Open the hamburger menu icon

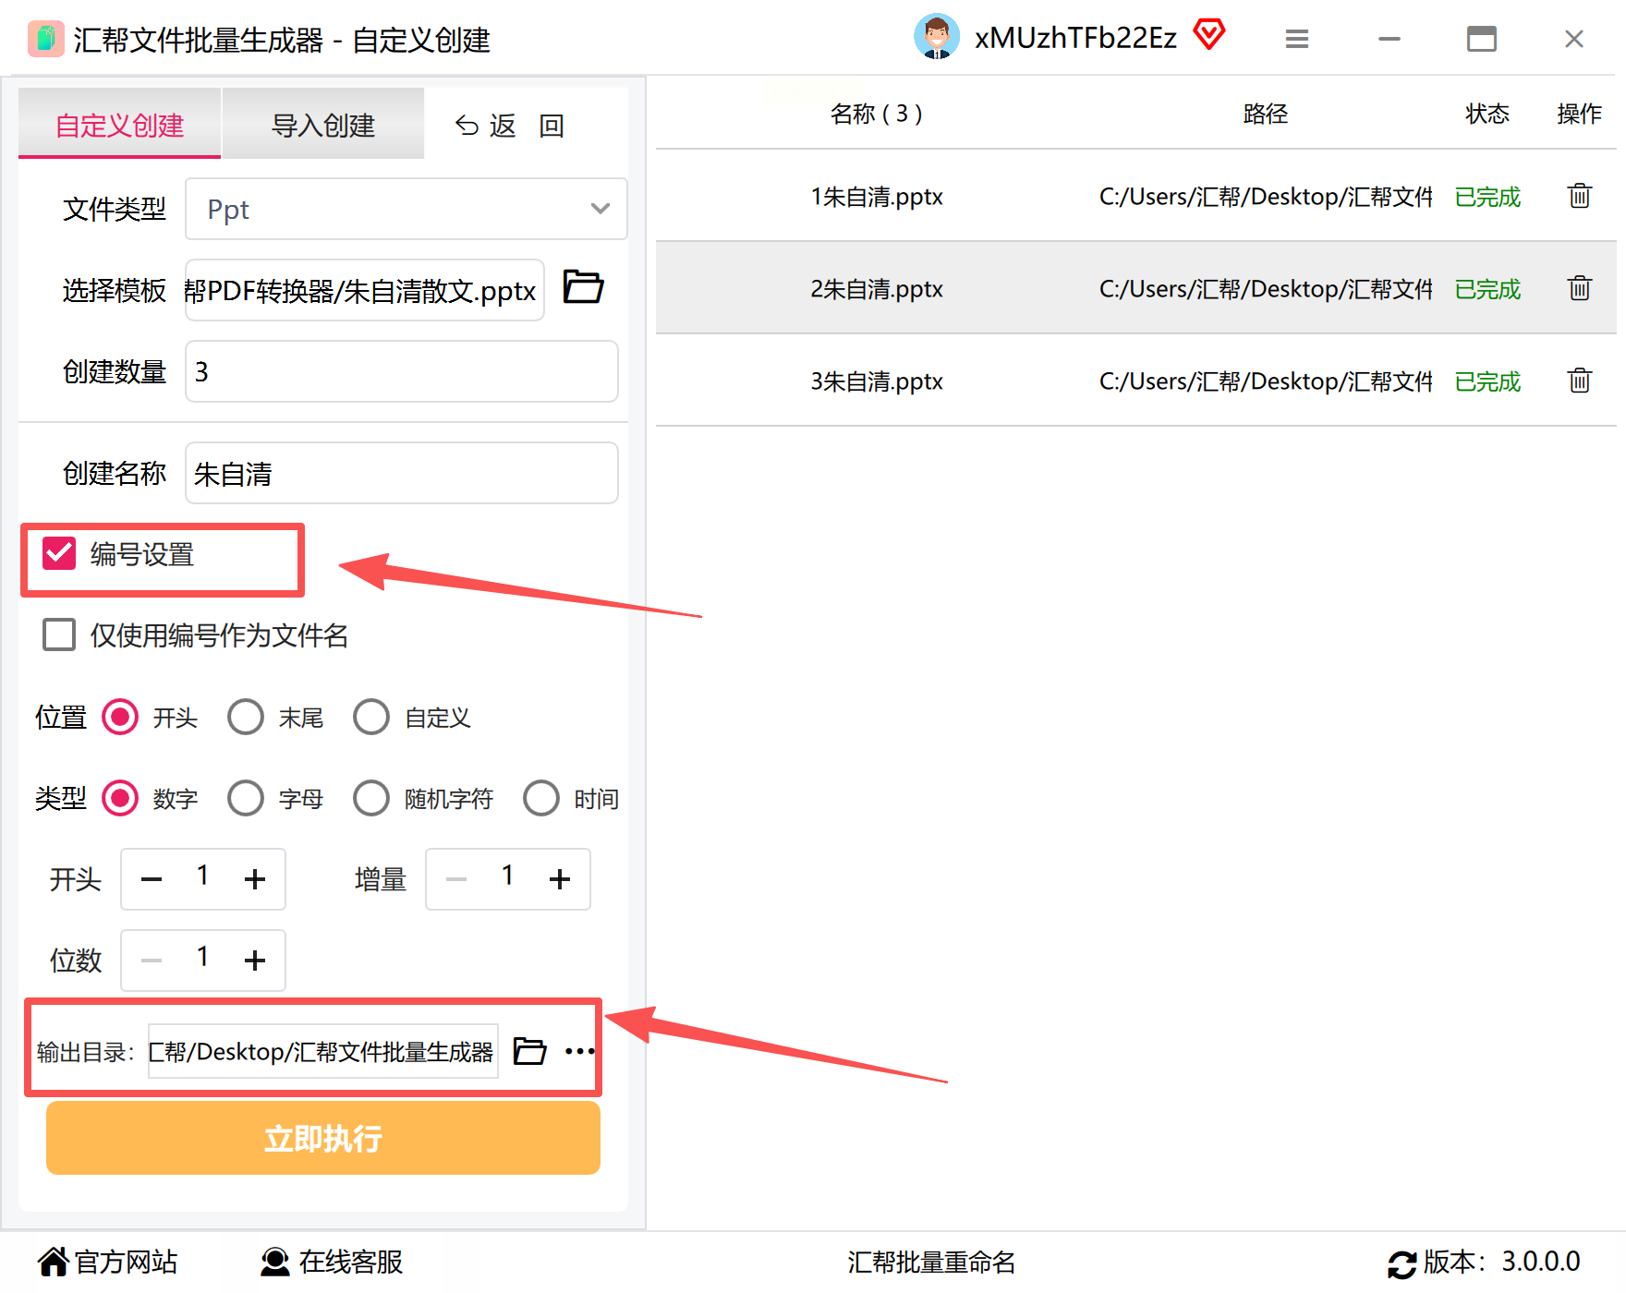click(x=1297, y=39)
